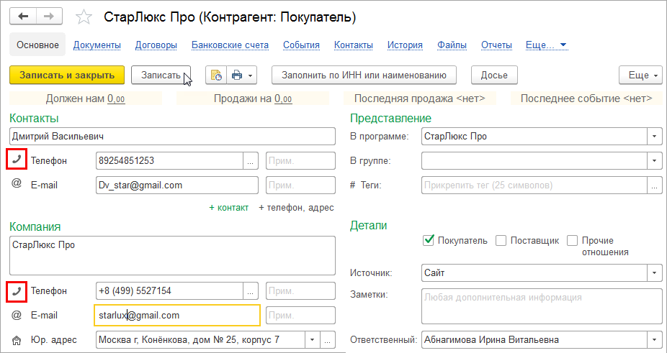Add the card to favorites with the star
This screenshot has width=667, height=353.
point(84,17)
